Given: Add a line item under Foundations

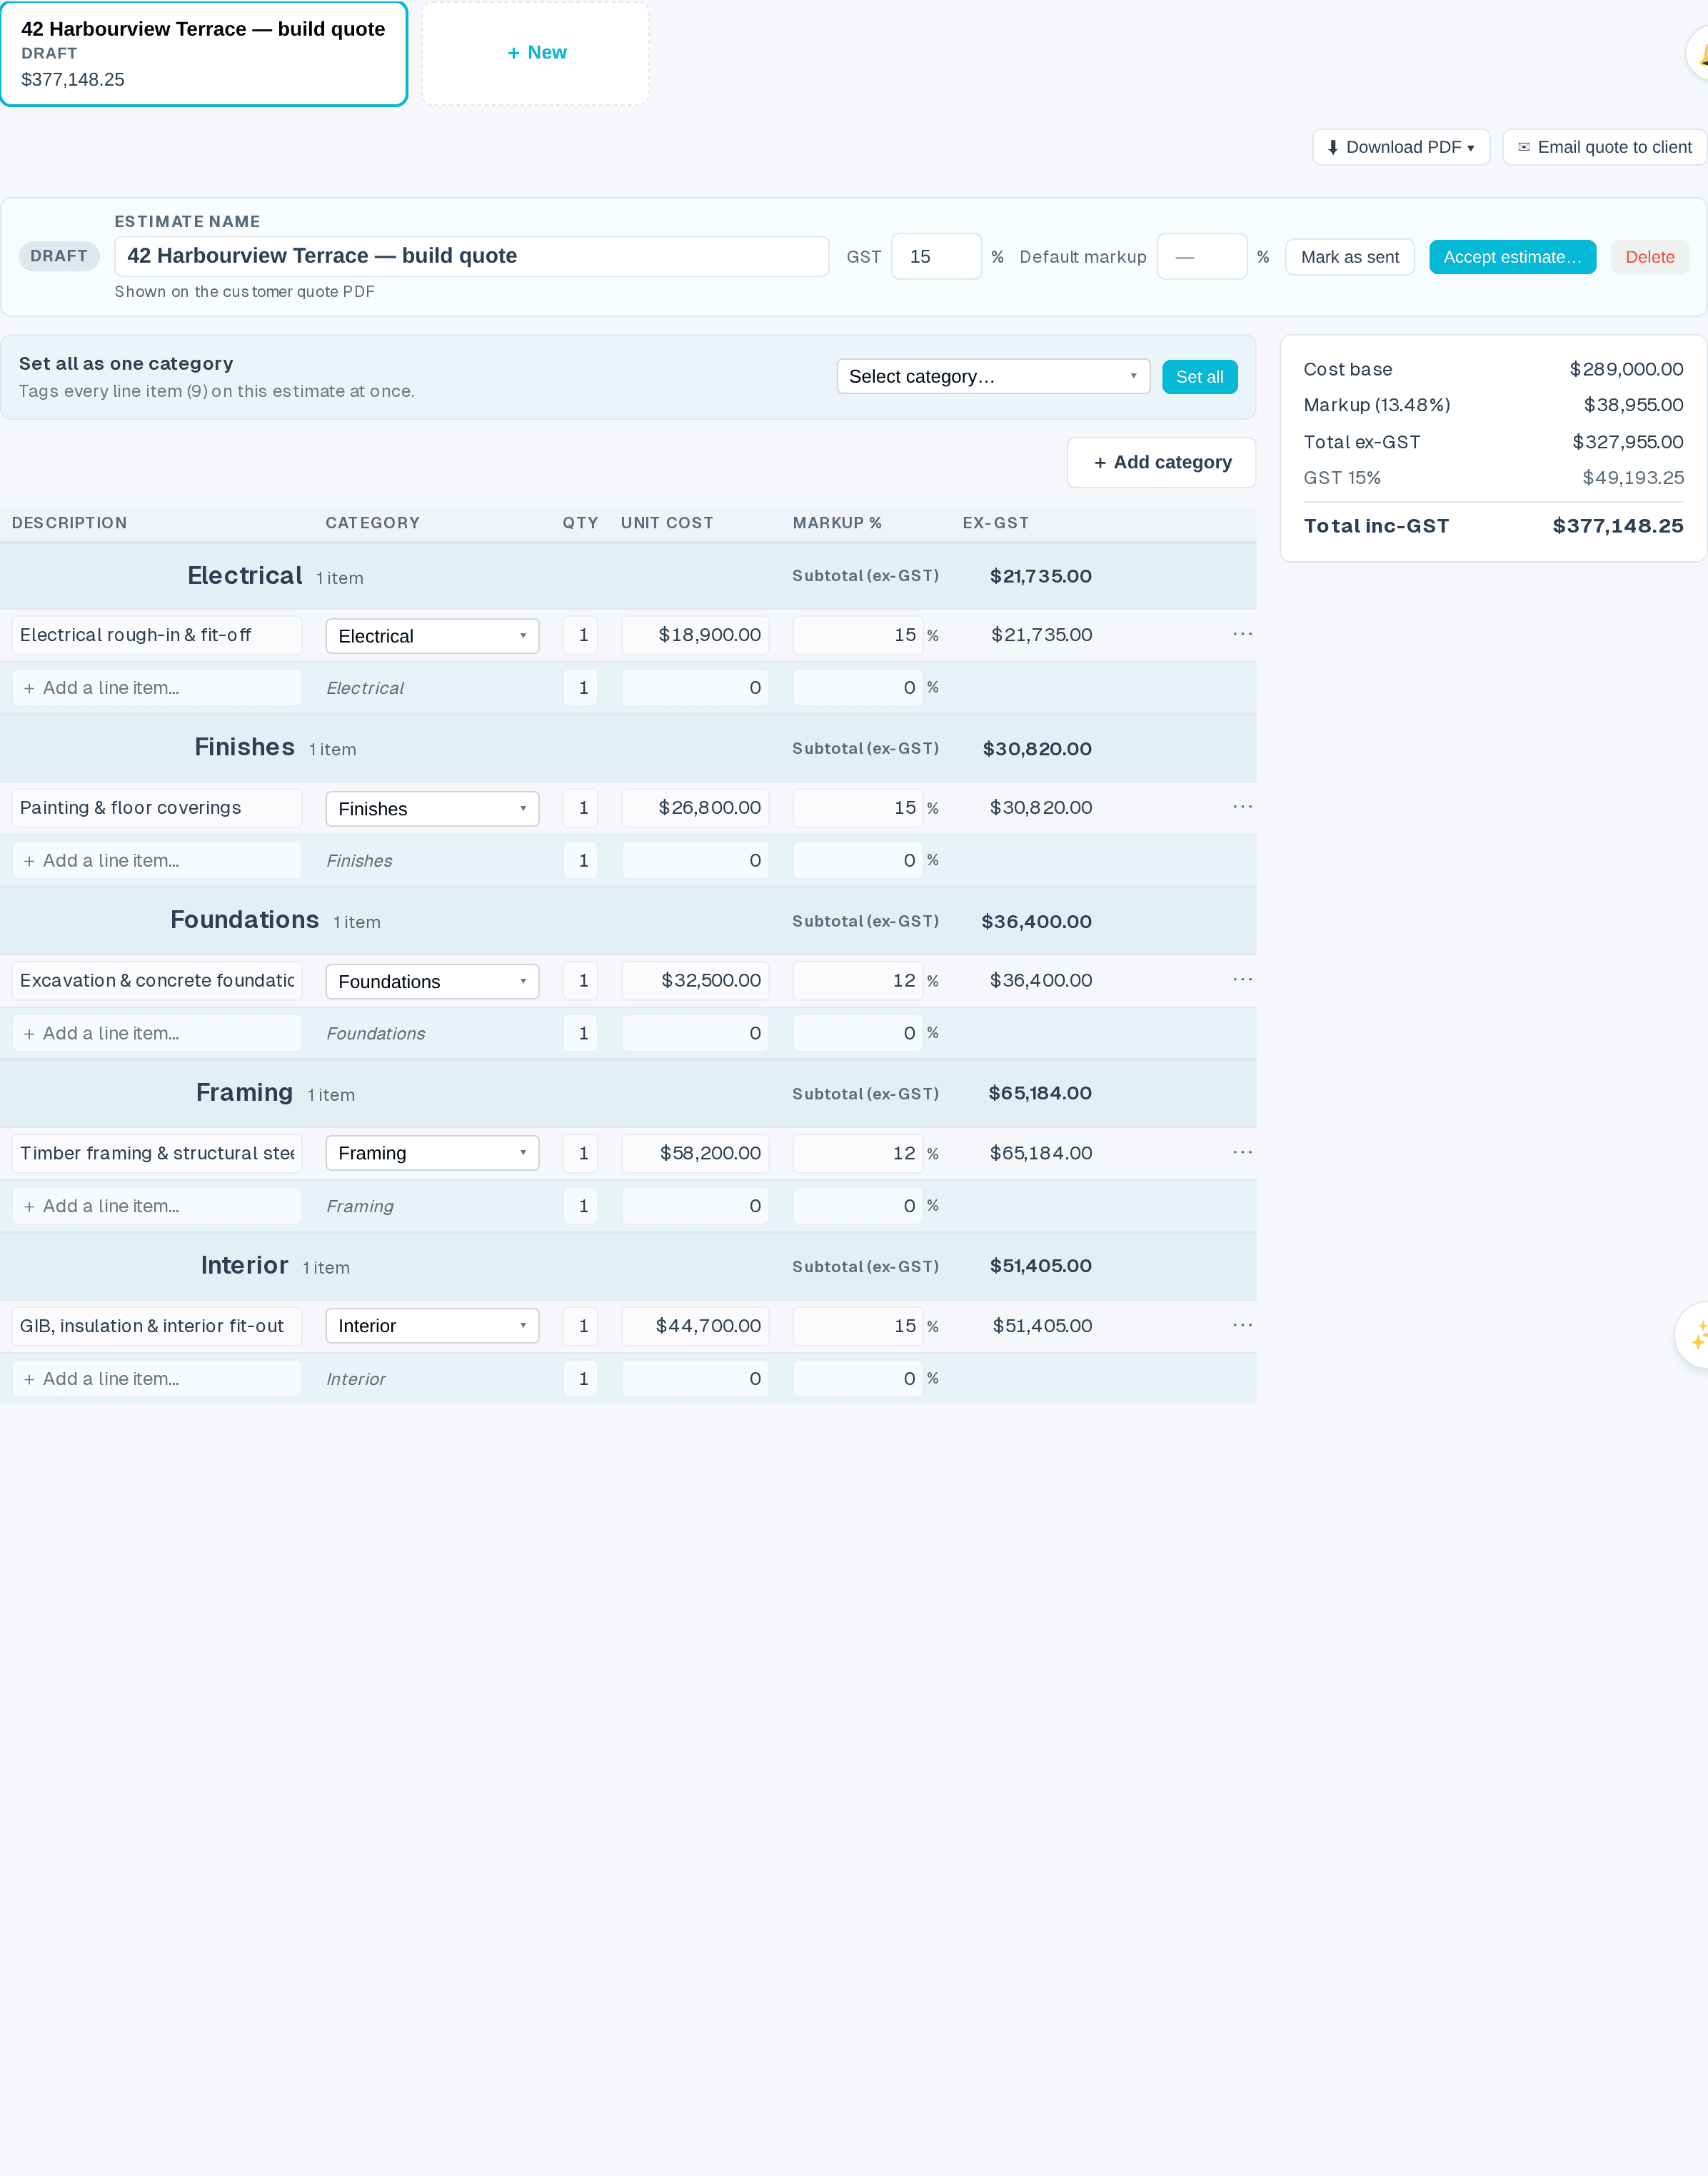Looking at the screenshot, I should (157, 1034).
